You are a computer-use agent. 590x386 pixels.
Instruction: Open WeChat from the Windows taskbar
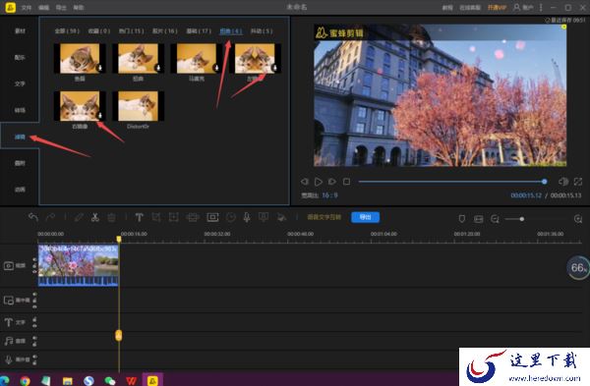click(x=110, y=381)
